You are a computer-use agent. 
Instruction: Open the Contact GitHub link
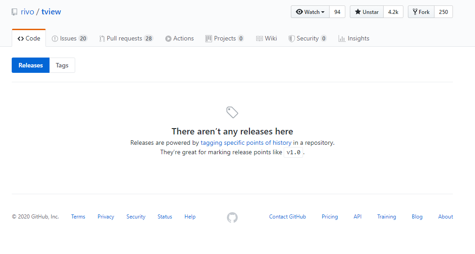pyautogui.click(x=288, y=217)
